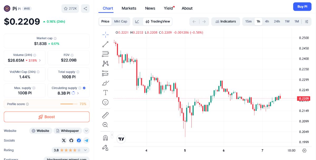Open the emoji icons tool
Screen dimensions: 316x160
(x=105, y=102)
